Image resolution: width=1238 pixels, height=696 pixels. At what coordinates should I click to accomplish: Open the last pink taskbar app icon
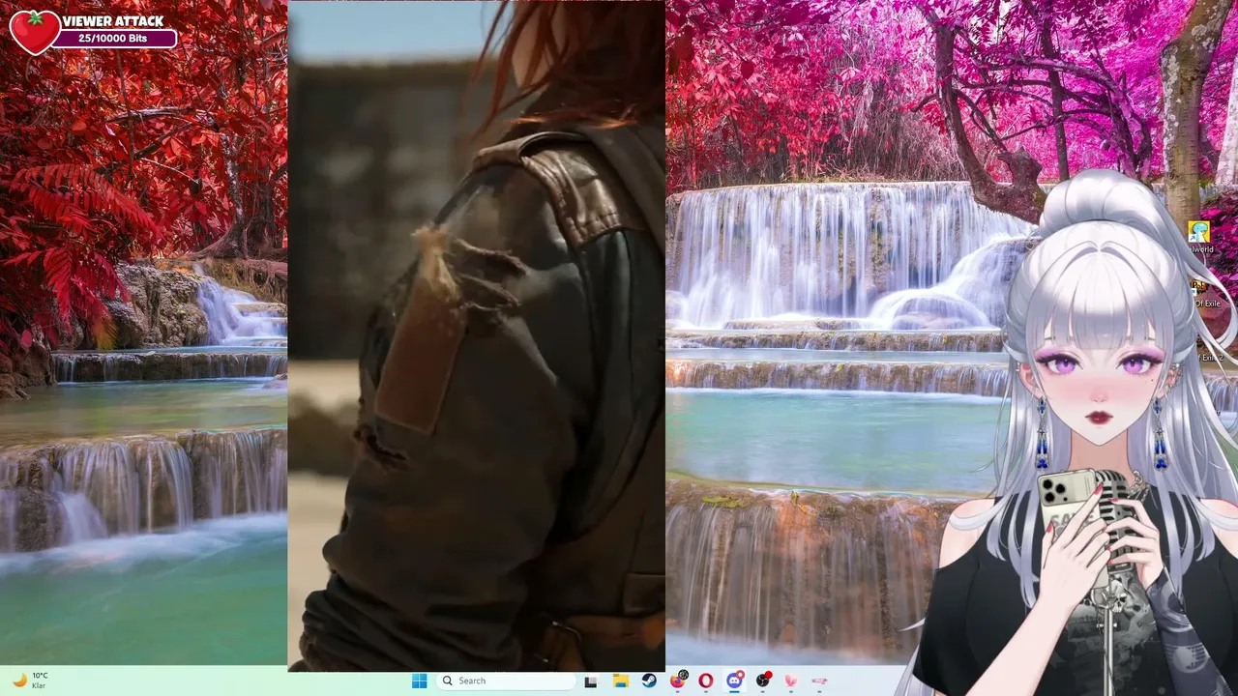point(820,681)
